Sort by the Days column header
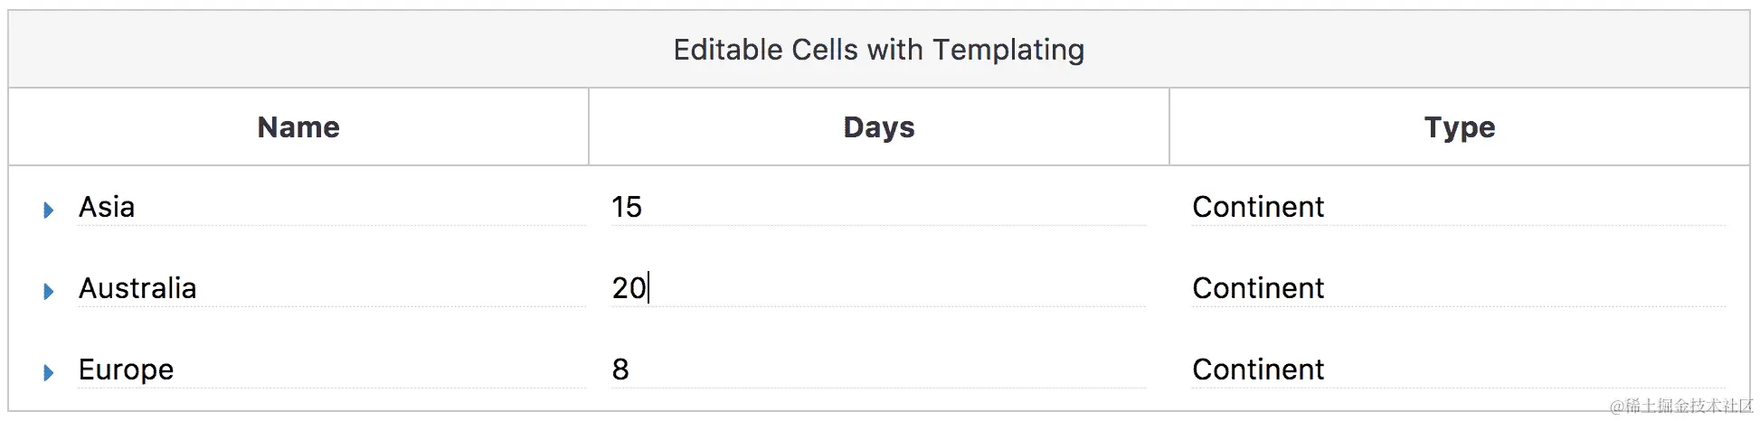The image size is (1760, 421). 878,127
